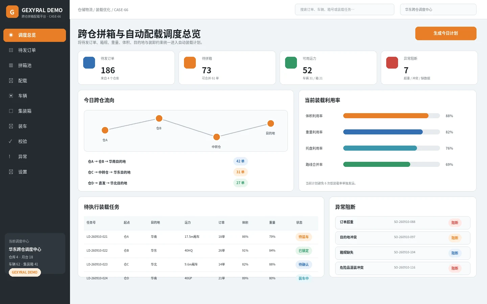This screenshot has height=304, width=487.
Task: Click order number SO-260910-088
Action: coord(404,222)
